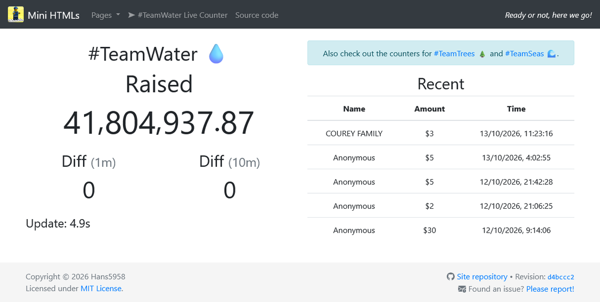Click the Recent heading
Screen dimensions: 600x302
click(441, 84)
